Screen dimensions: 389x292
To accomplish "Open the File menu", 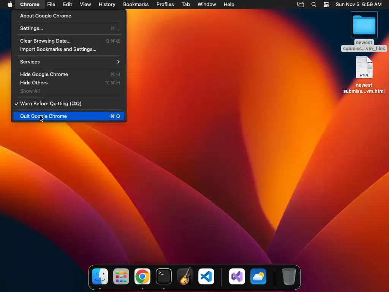I will coord(51,5).
